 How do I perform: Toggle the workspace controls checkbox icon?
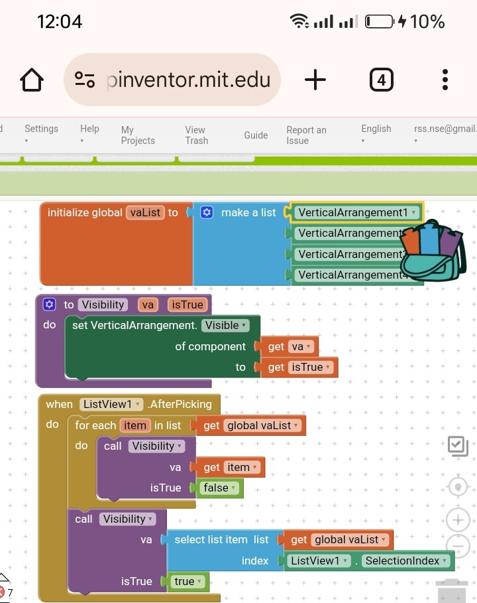[458, 446]
